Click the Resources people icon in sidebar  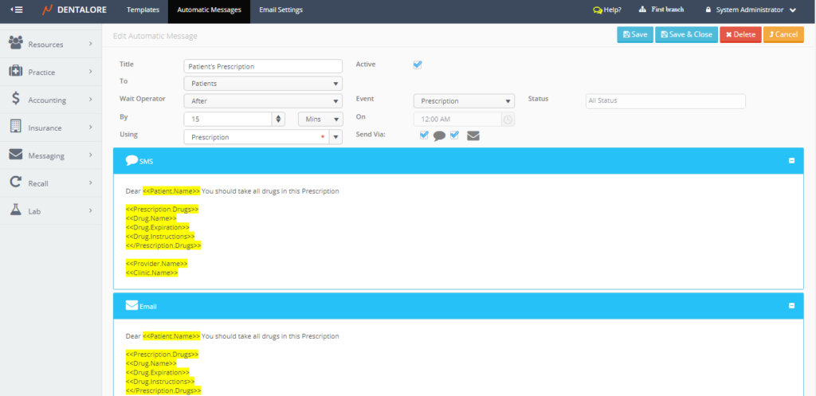pyautogui.click(x=15, y=44)
